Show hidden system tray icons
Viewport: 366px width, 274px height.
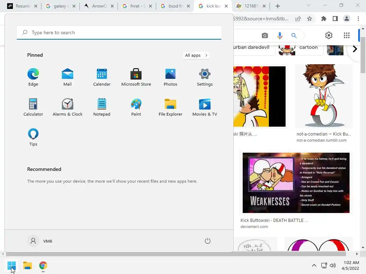314,265
